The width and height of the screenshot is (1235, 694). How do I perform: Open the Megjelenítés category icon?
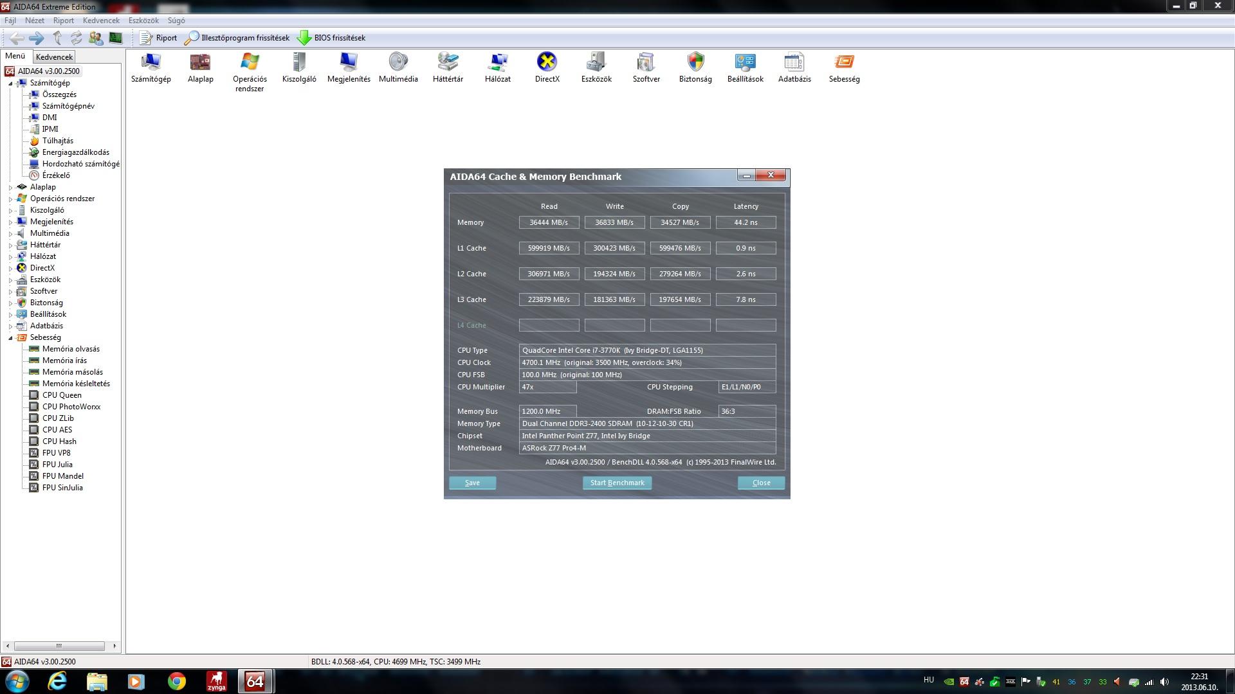(x=349, y=67)
